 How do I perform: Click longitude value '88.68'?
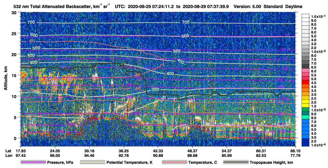click(x=193, y=156)
